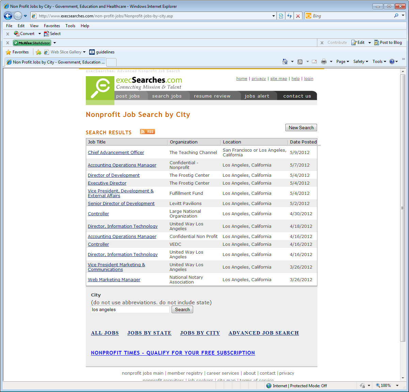Expand the Convert dropdown arrow
Image resolution: width=409 pixels, height=392 pixels.
click(40, 34)
